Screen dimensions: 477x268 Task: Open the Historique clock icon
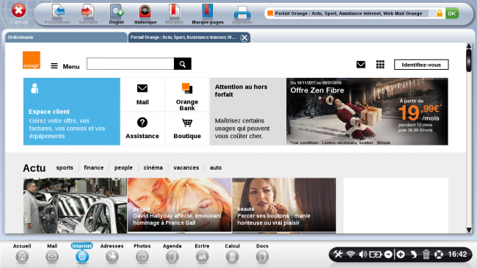(145, 12)
